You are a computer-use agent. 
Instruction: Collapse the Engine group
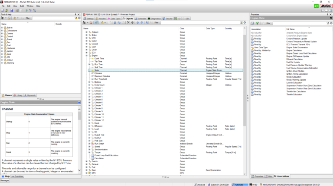coord(86,56)
